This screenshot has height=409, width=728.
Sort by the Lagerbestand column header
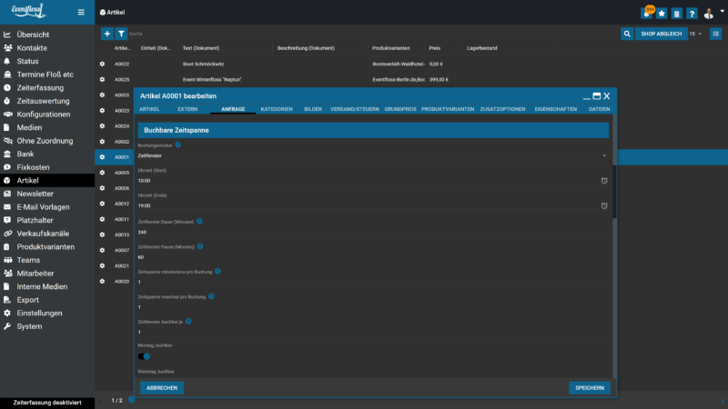[482, 48]
